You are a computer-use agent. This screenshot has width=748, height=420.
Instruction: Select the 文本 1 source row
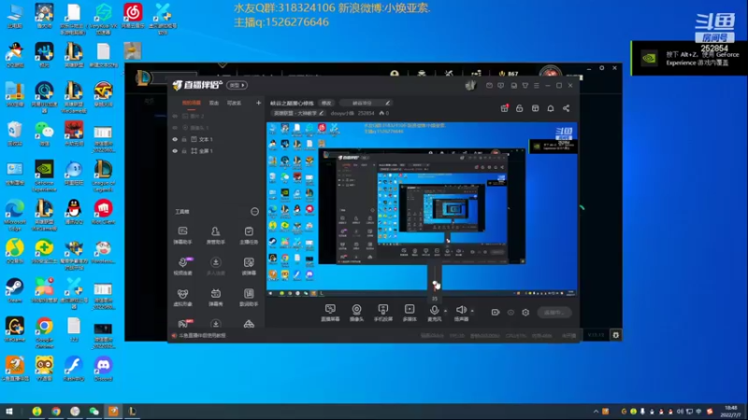click(216, 139)
